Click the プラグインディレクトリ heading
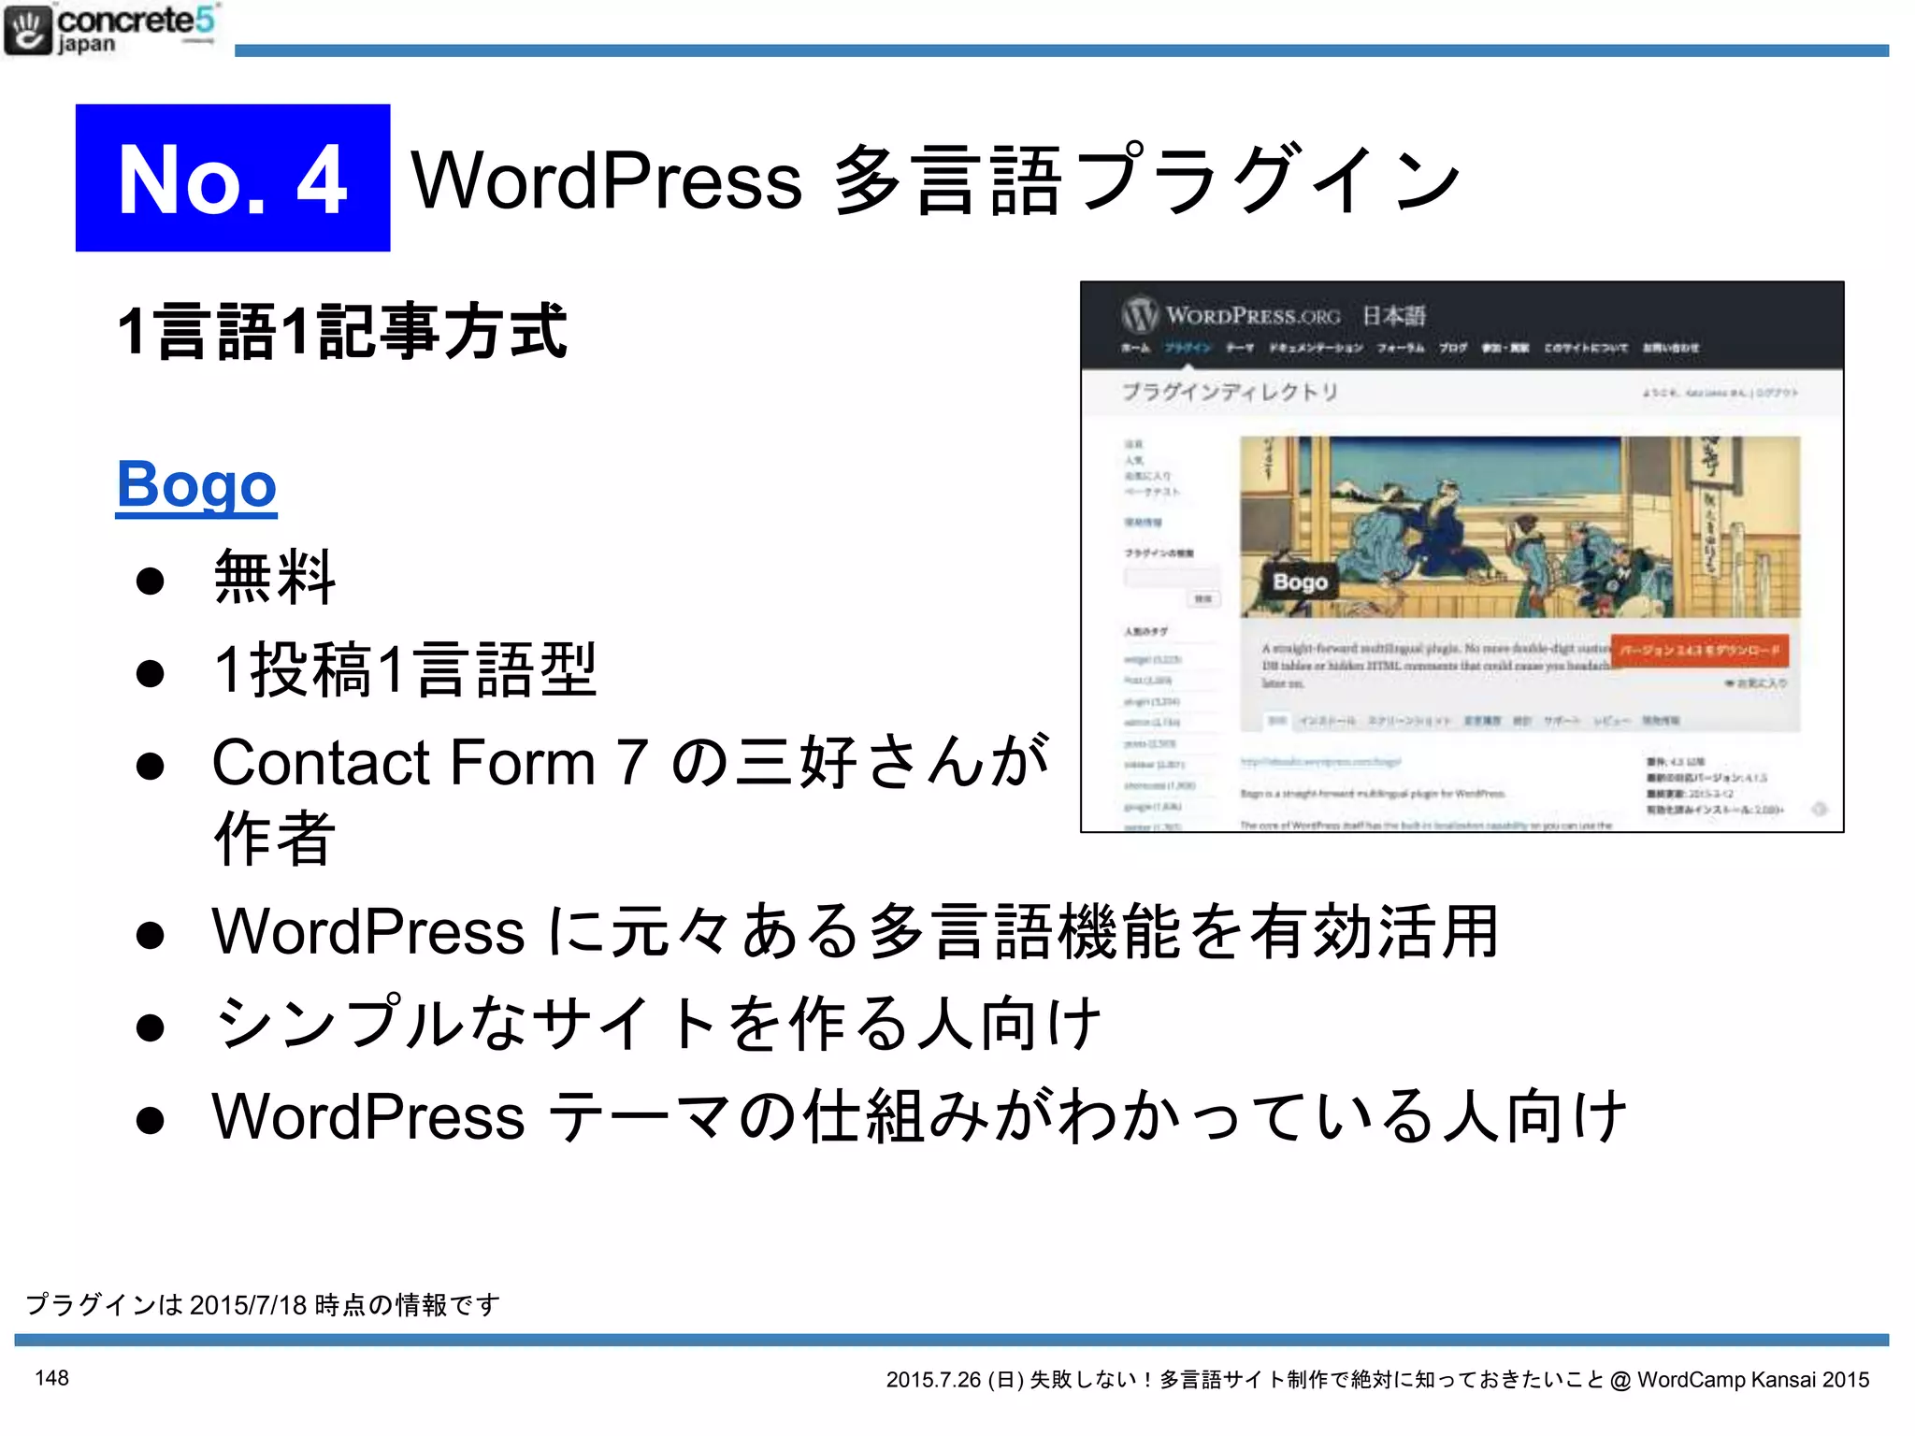 tap(1230, 392)
